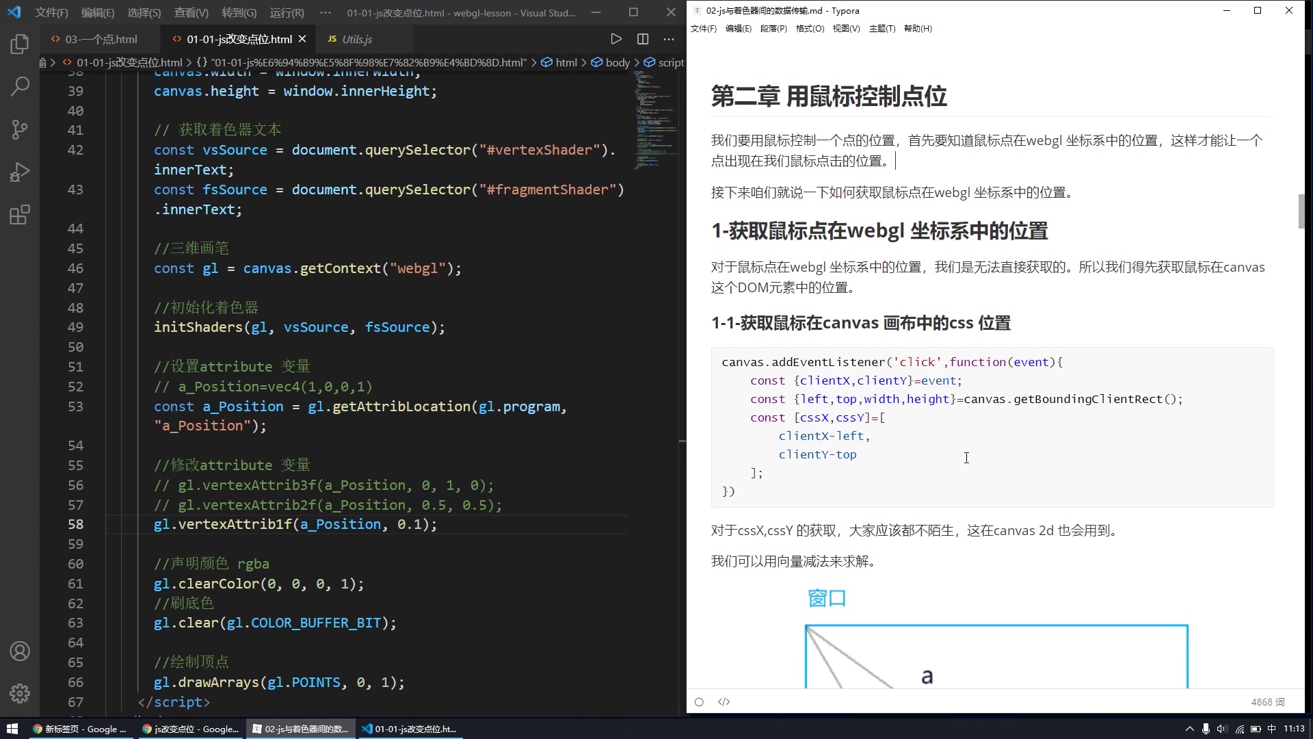The image size is (1313, 739).
Task: Open the Search panel in VS Code
Action: pos(20,86)
